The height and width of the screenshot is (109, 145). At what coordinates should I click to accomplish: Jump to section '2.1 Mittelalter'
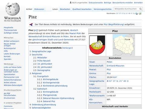(x=40, y=58)
